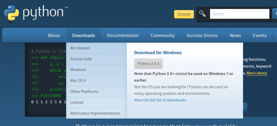
Task: Open the Community menu
Action: coord(162,35)
